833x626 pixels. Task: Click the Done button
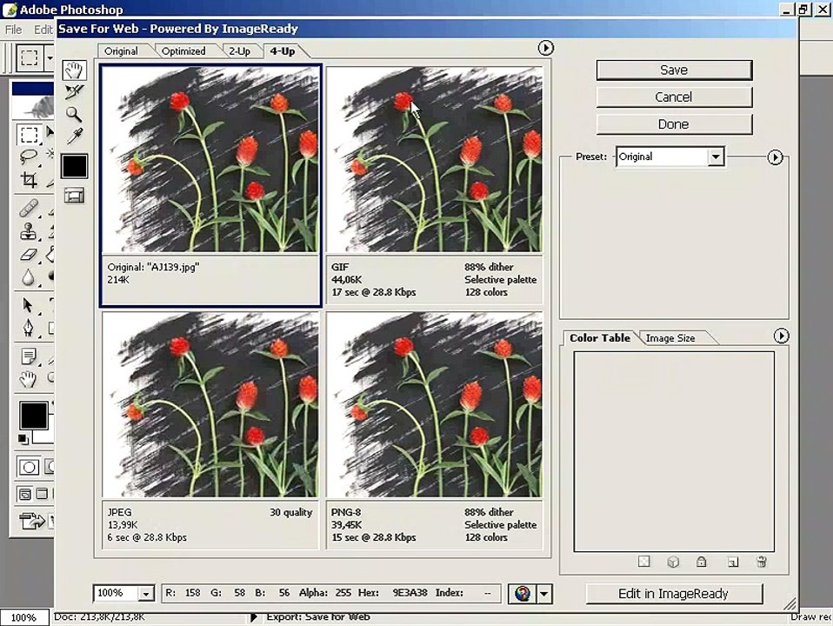674,123
